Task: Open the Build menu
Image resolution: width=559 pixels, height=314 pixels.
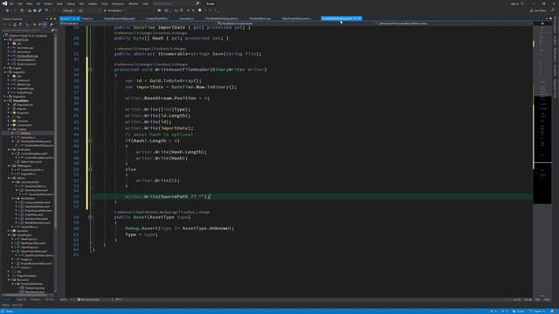Action: (x=59, y=3)
